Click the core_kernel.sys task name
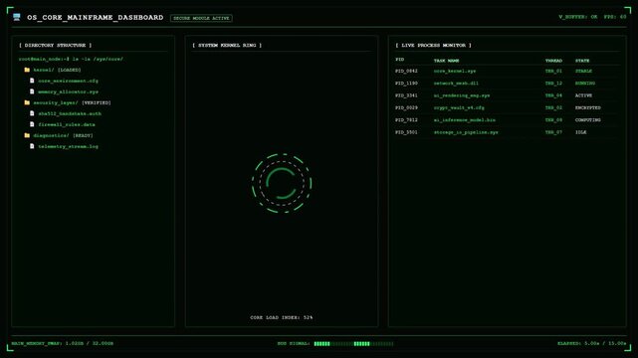The height and width of the screenshot is (358, 638). [x=455, y=72]
